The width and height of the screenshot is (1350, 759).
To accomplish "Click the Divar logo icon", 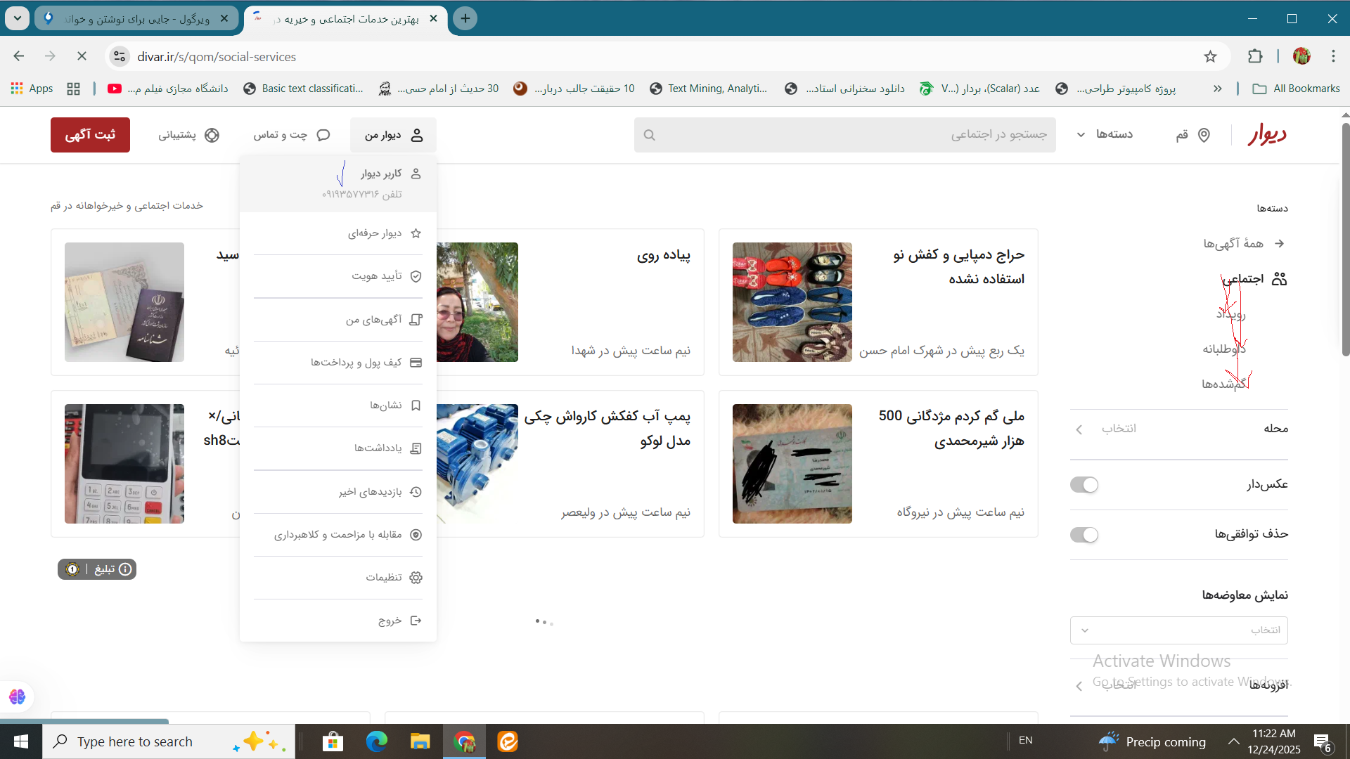I will click(1267, 134).
